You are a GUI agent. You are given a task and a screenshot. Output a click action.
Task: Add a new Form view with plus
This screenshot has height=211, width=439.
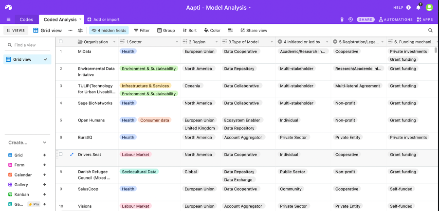[44, 165]
